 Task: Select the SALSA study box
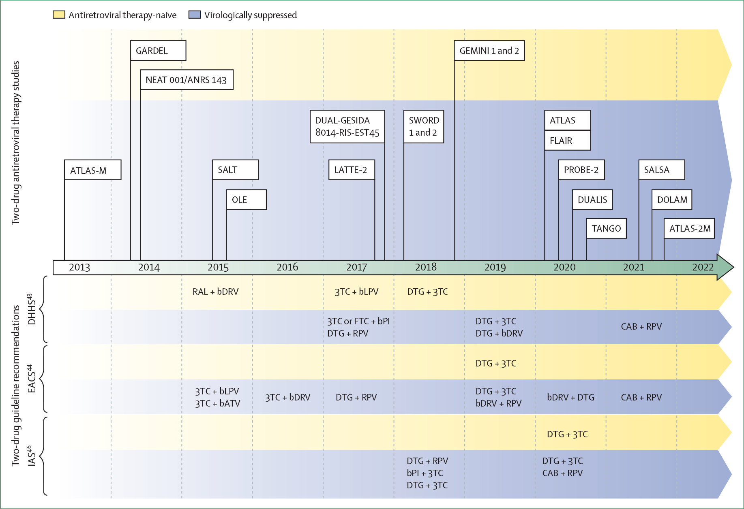[x=662, y=170]
